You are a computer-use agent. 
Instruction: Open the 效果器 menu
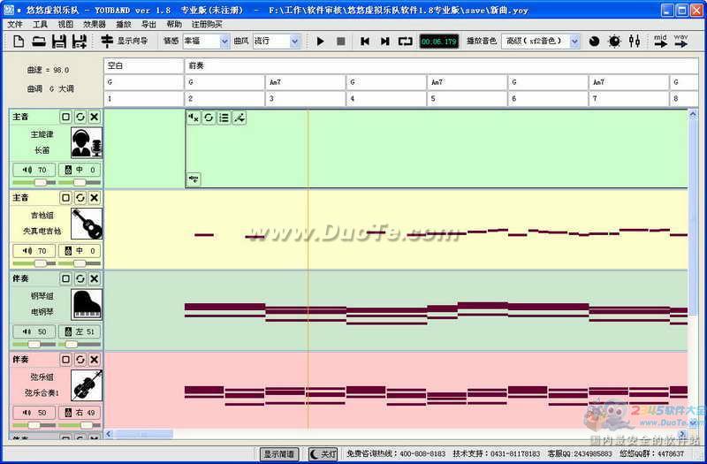(94, 25)
